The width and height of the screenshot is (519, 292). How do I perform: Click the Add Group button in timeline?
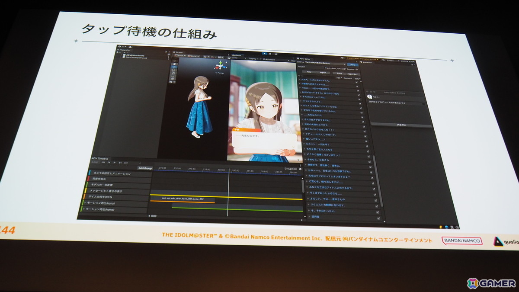pos(145,168)
